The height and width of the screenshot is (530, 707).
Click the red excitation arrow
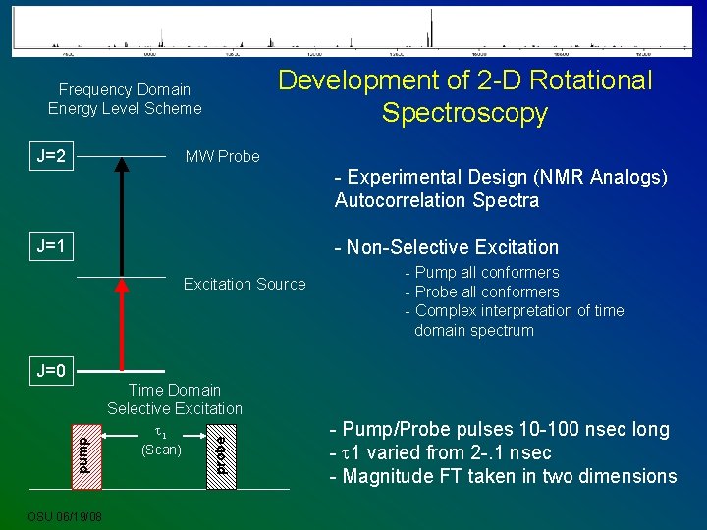[122, 325]
